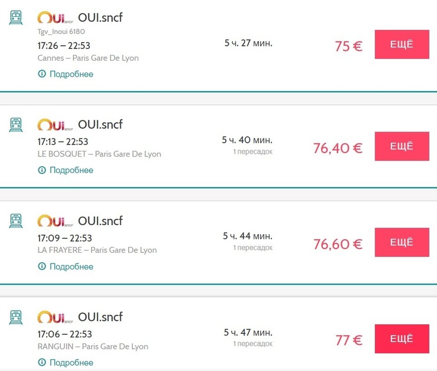
Task: Click the 75 € price
Action: pos(349,46)
